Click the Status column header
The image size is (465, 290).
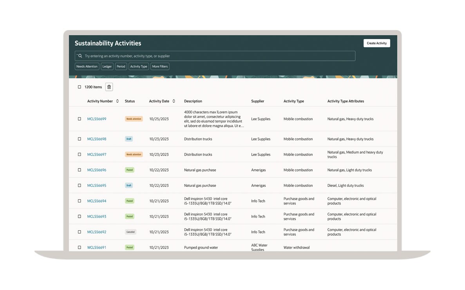pyautogui.click(x=130, y=101)
